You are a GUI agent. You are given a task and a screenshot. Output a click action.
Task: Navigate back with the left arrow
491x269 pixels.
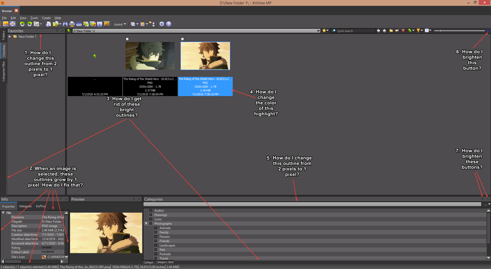pos(378,31)
